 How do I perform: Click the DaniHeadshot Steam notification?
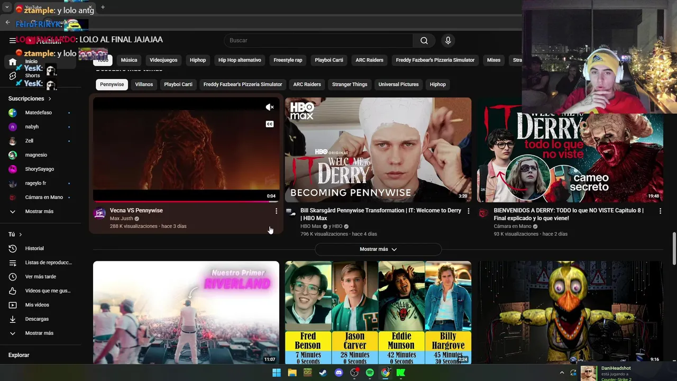pyautogui.click(x=628, y=373)
